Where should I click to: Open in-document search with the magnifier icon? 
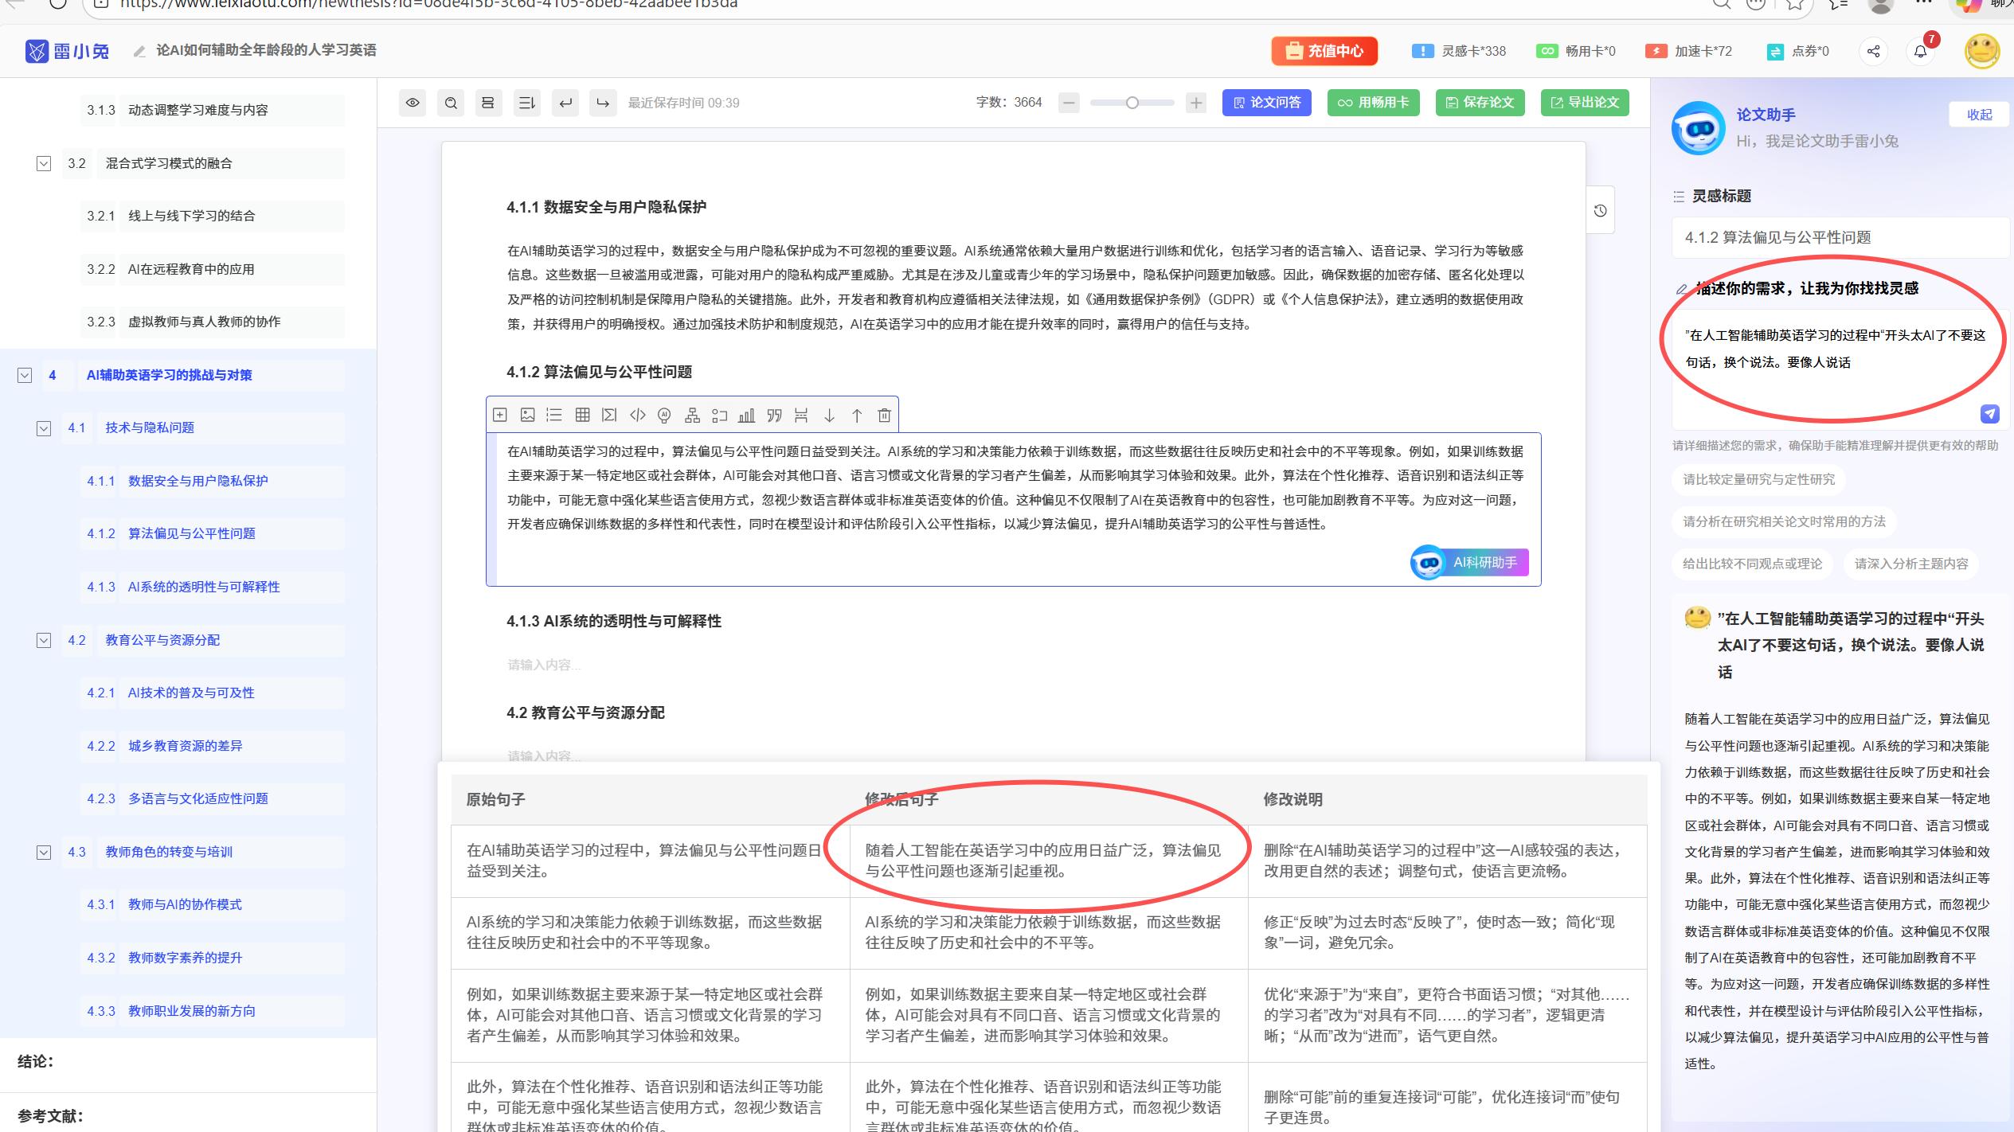coord(450,102)
